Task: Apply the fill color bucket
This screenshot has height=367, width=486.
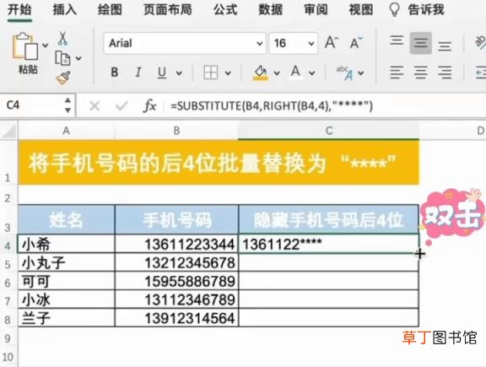Action: (261, 73)
